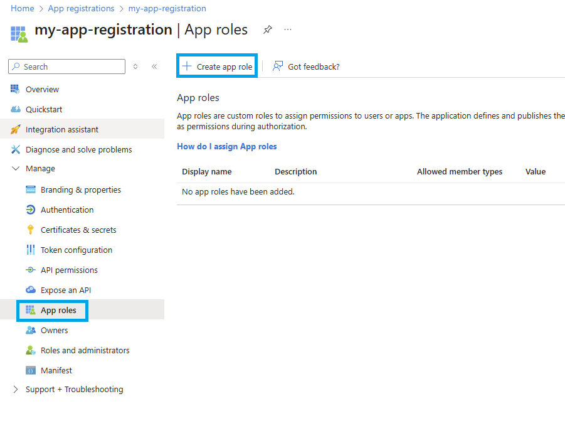Open the Manifest editor
Viewport: 565px width, 421px height.
82,370
